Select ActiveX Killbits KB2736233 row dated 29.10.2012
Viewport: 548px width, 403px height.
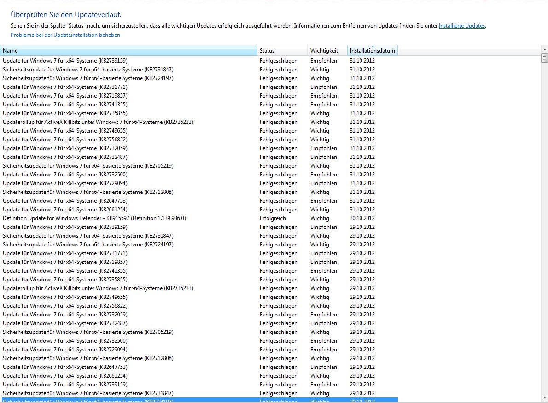199,288
